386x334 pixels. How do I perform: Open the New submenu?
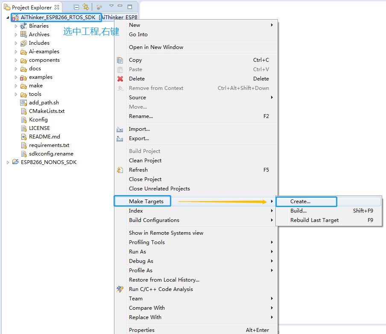(196, 25)
